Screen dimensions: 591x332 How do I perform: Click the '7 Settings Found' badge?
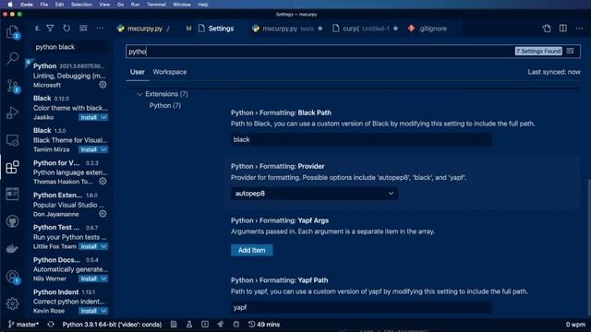[538, 52]
